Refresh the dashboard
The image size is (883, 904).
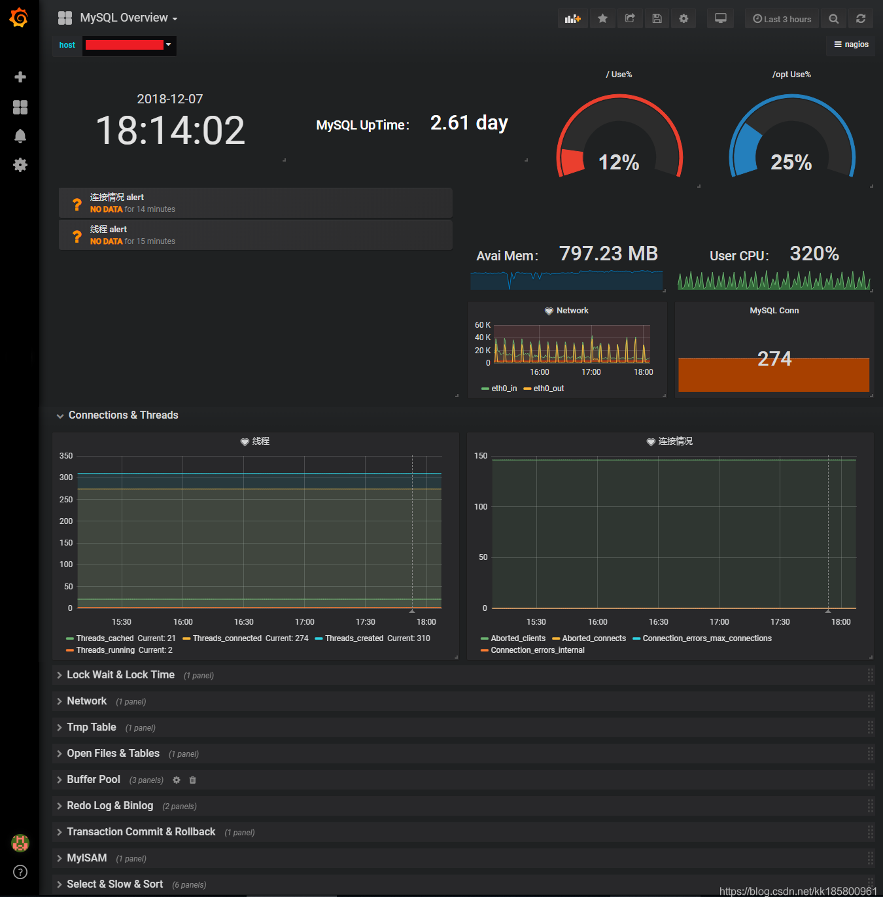(861, 18)
